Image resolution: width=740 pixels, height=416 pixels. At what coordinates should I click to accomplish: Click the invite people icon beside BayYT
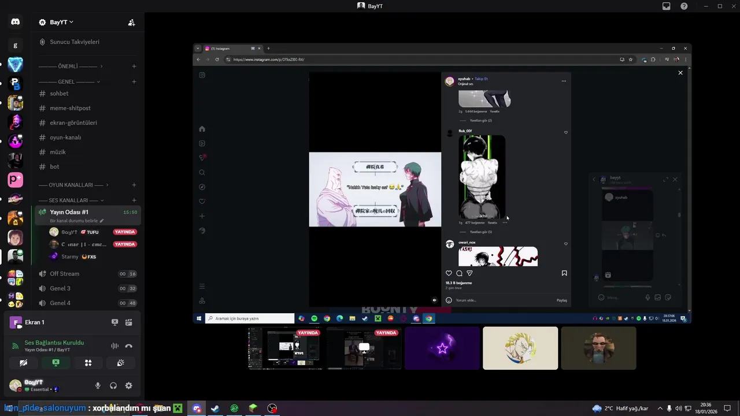coord(131,23)
